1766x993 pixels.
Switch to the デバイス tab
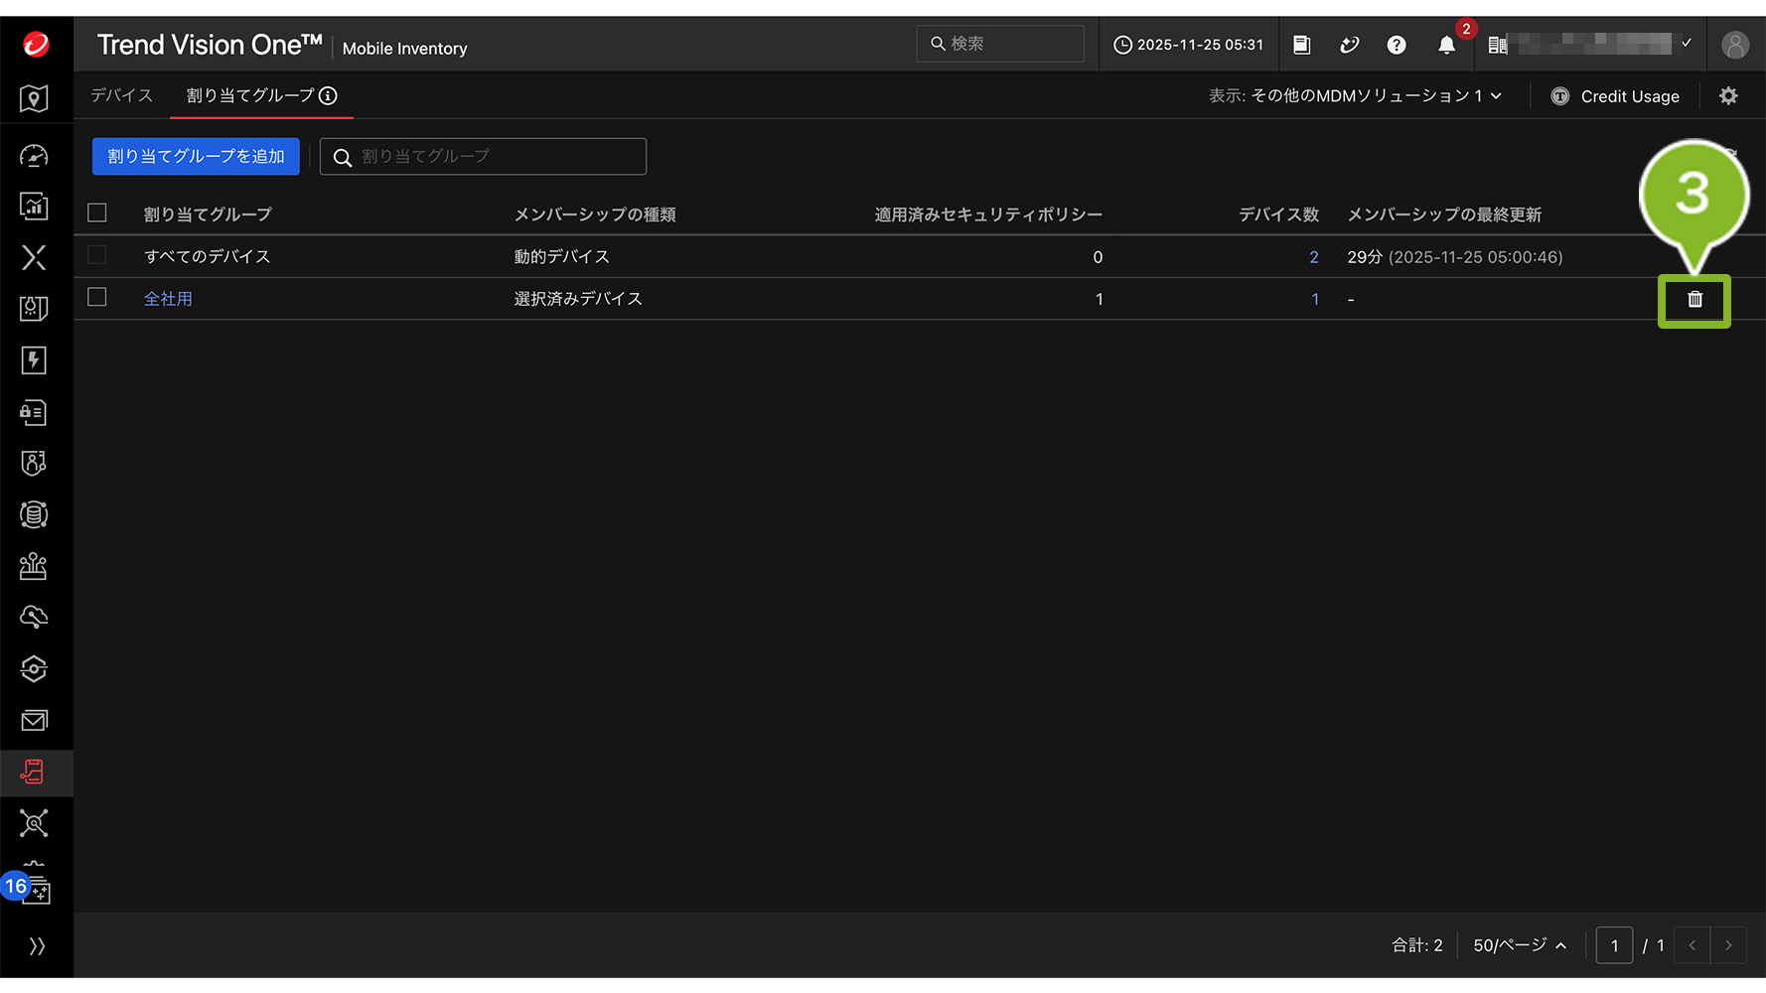(121, 95)
